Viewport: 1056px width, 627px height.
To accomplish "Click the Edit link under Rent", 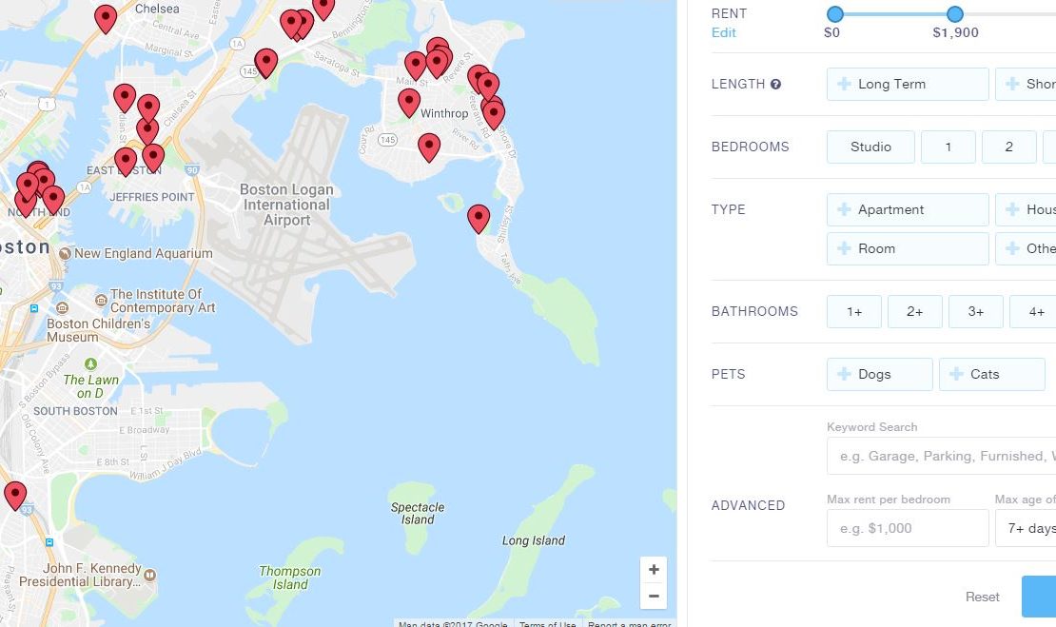I will tap(723, 32).
